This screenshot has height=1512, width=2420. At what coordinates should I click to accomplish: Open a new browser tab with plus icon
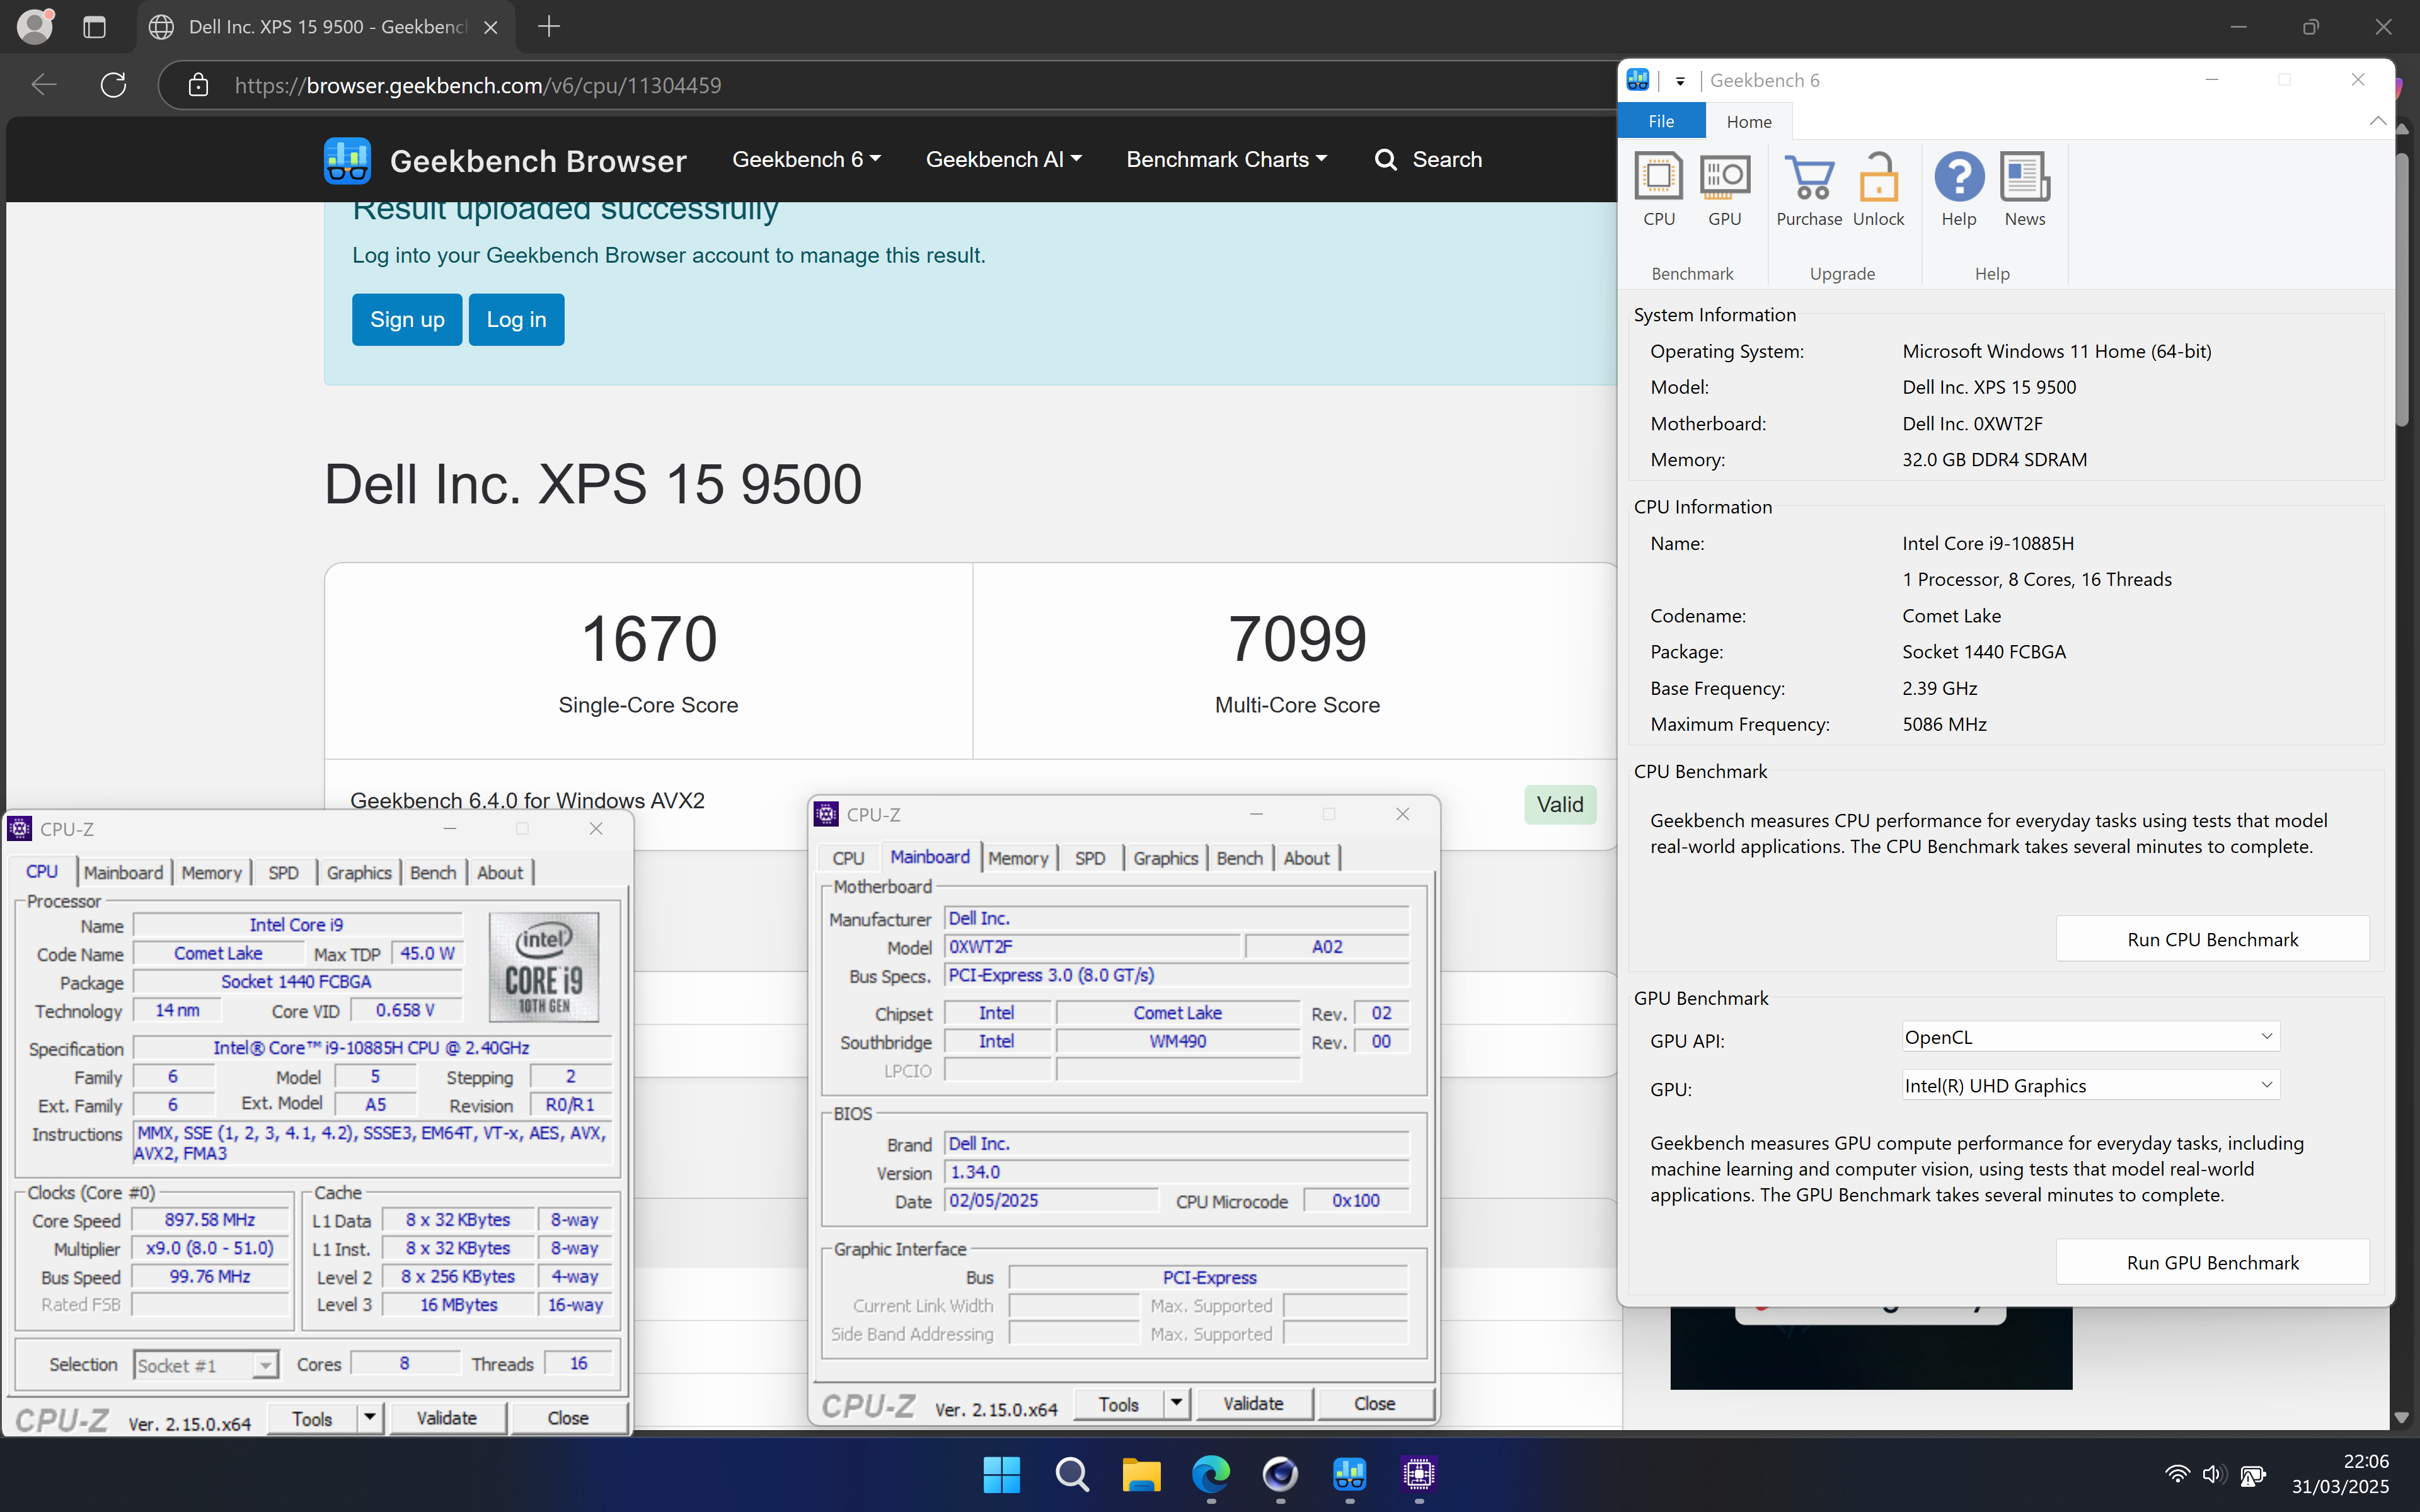tap(548, 27)
